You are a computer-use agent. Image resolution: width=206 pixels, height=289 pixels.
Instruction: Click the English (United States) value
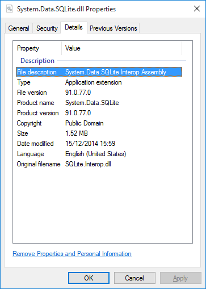(95, 154)
